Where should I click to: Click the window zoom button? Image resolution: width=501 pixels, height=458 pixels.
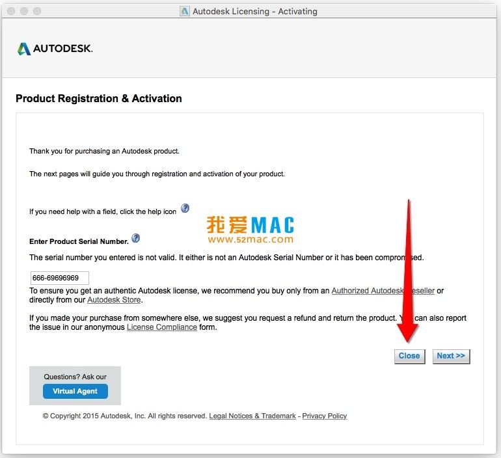37,11
